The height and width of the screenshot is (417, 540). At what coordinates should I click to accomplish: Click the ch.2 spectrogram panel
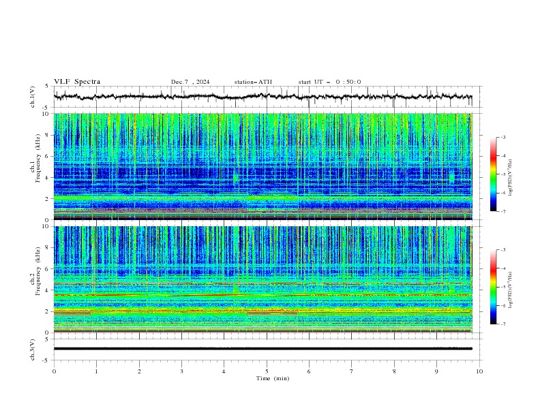pyautogui.click(x=262, y=279)
